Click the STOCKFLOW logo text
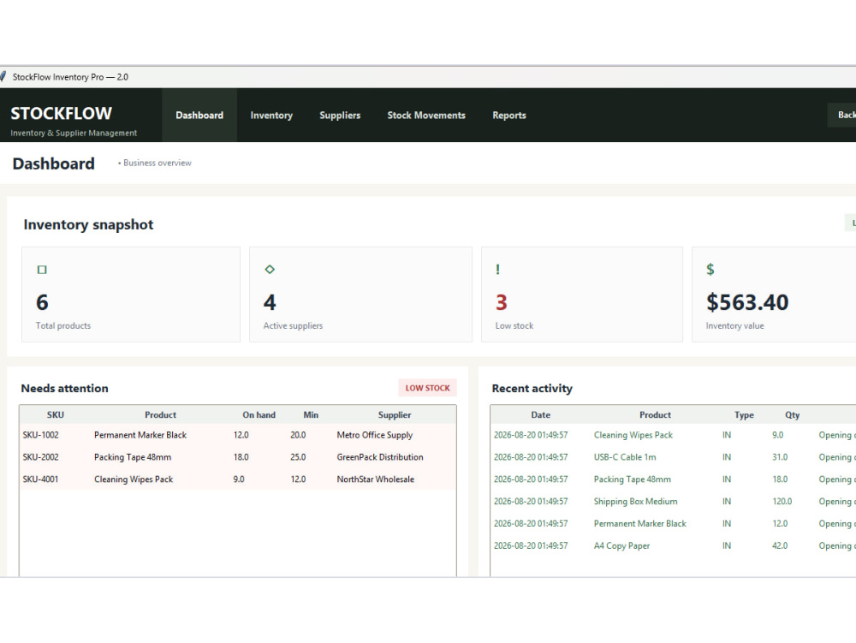Viewport: 856px width, 643px height. point(61,114)
